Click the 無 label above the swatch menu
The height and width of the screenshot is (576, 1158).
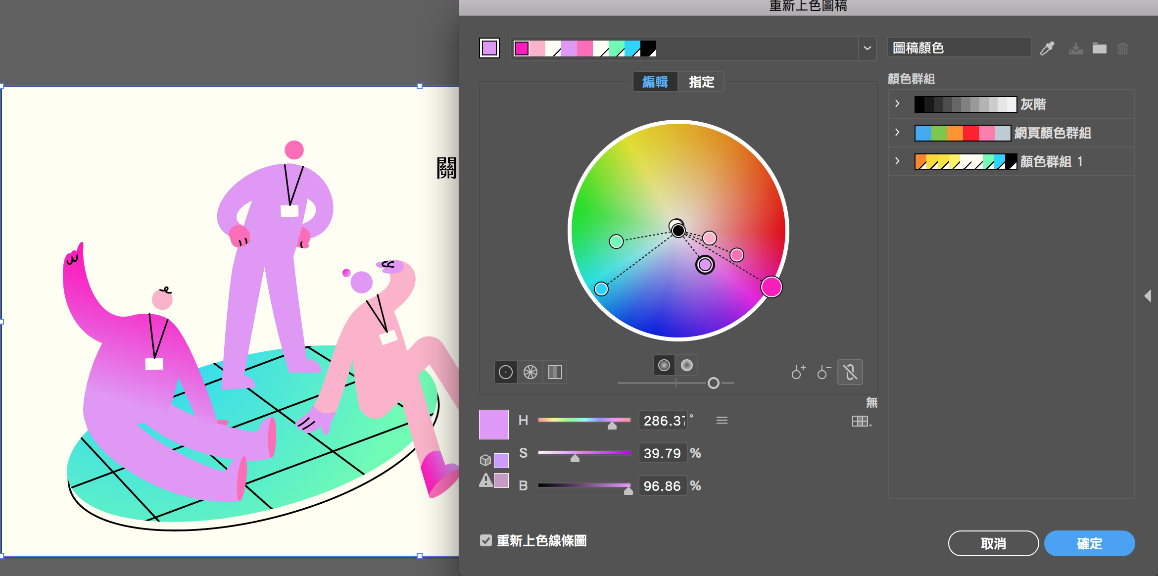871,402
